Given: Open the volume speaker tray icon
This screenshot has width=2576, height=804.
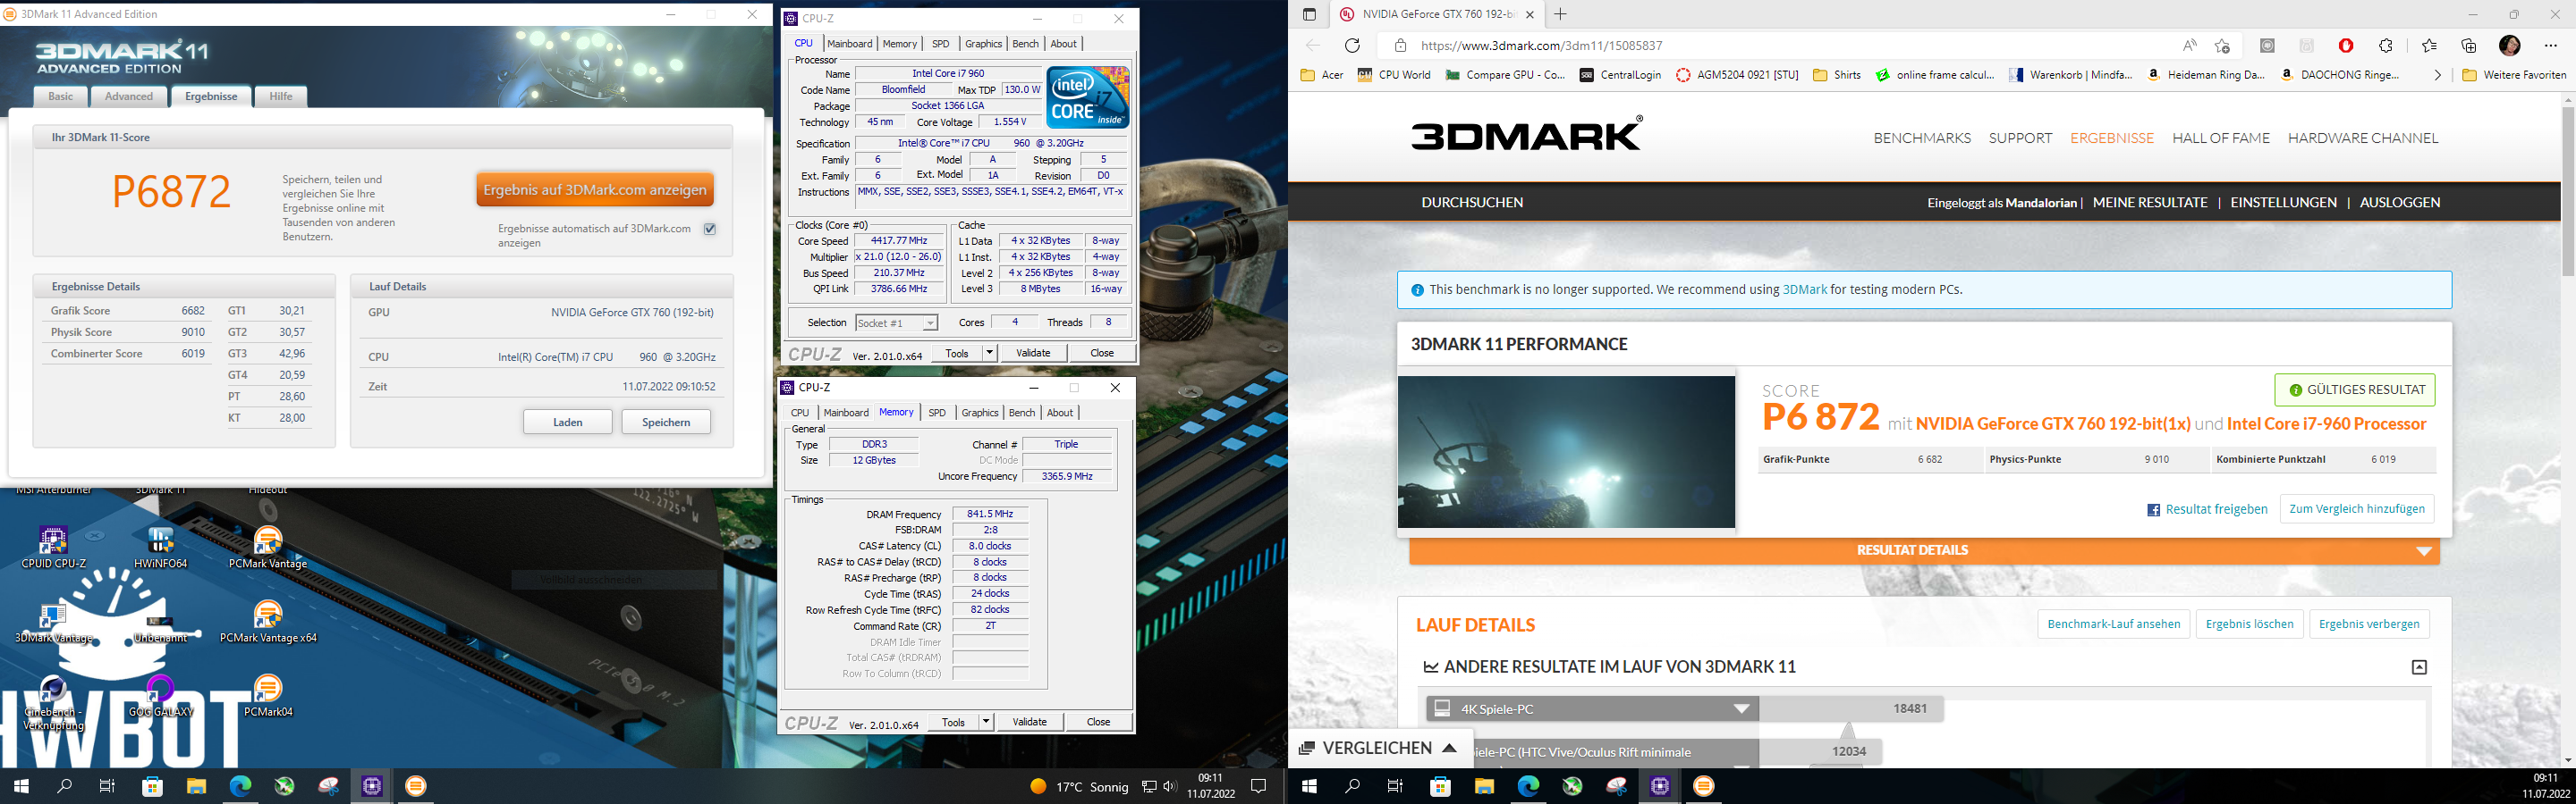Looking at the screenshot, I should 1170,787.
